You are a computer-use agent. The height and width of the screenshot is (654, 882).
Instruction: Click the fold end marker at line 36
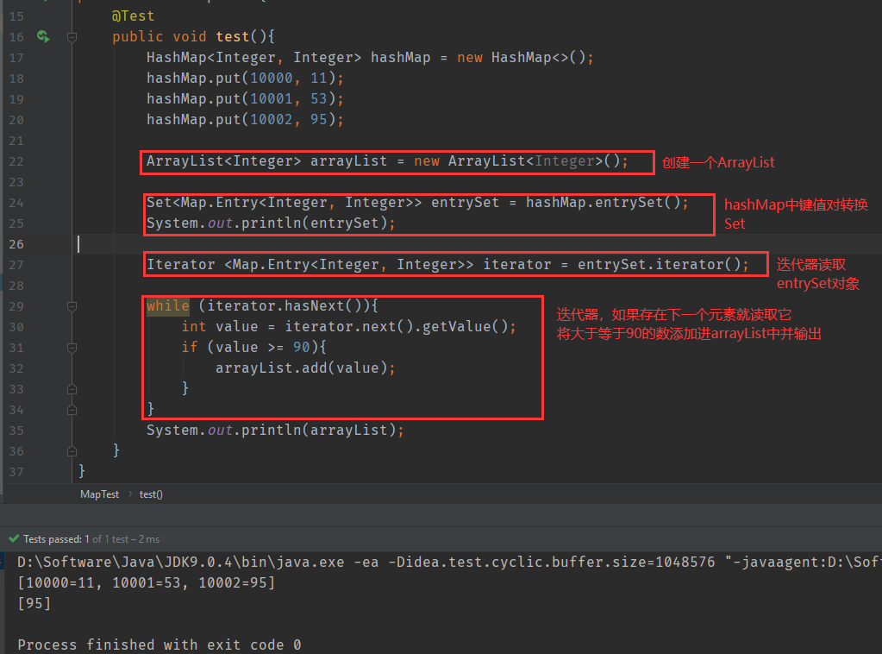pos(72,451)
